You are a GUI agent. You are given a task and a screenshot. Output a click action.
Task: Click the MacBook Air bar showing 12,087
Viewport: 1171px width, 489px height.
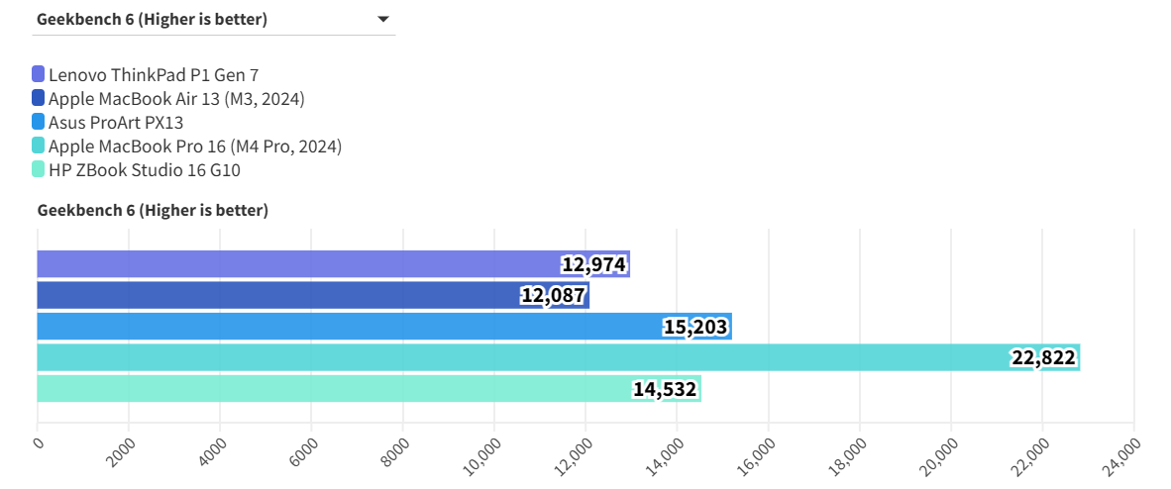click(x=277, y=295)
